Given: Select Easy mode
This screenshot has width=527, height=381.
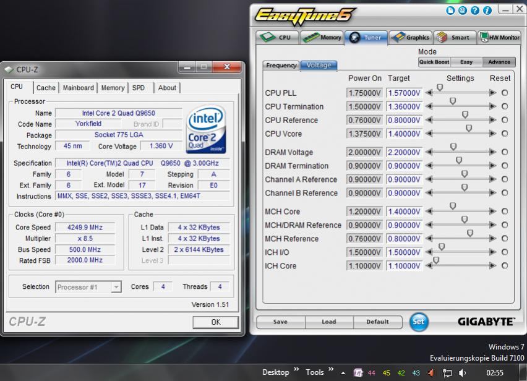Looking at the screenshot, I should click(466, 62).
